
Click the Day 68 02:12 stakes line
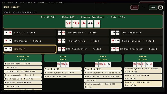pyautogui.click(x=20, y=12)
